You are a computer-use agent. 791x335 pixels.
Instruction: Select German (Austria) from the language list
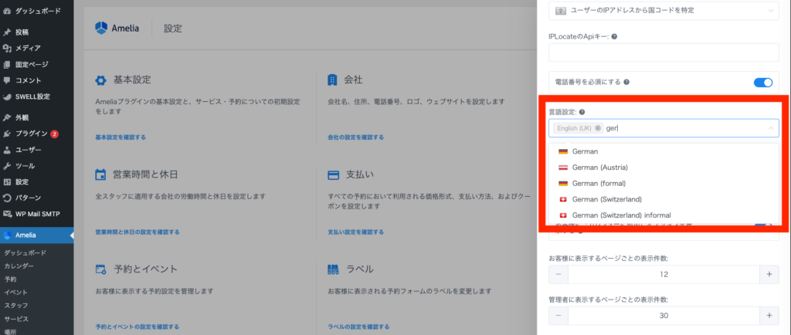click(x=599, y=167)
